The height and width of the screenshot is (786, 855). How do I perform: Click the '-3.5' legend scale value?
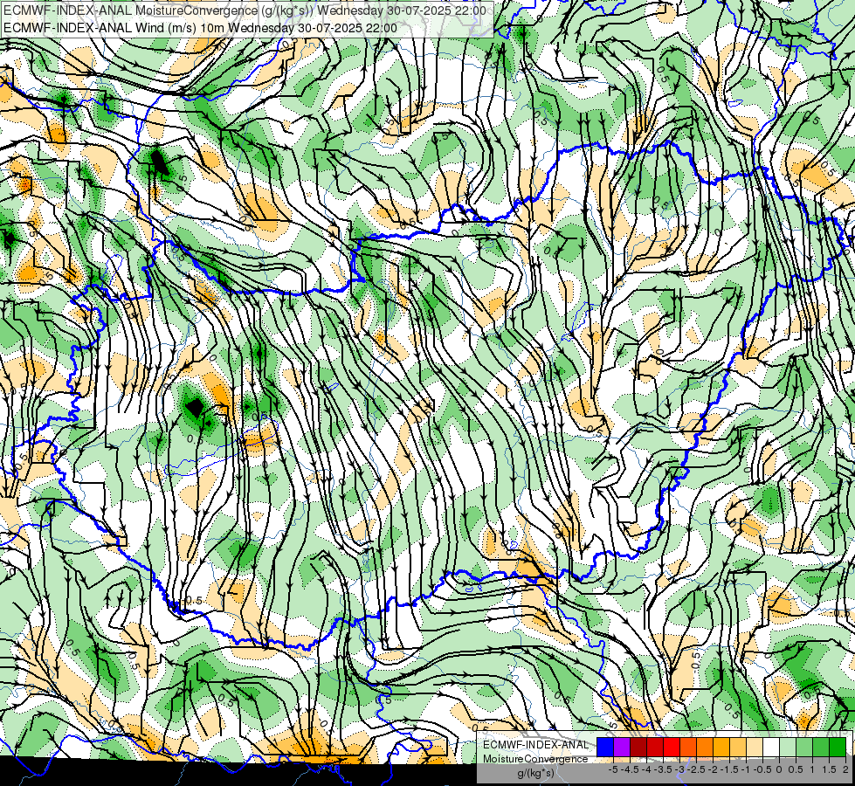tap(663, 769)
